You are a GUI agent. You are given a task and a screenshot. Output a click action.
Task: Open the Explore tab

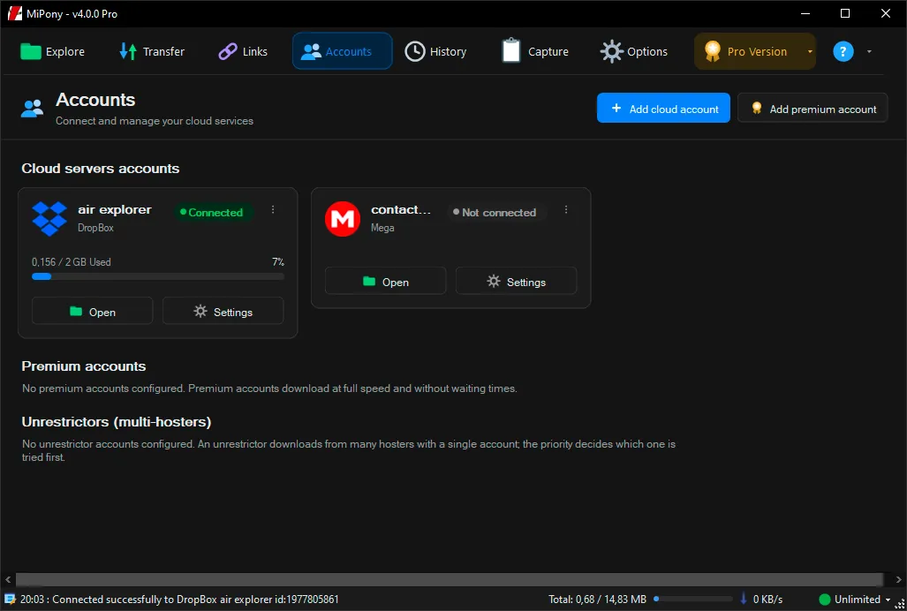point(53,51)
